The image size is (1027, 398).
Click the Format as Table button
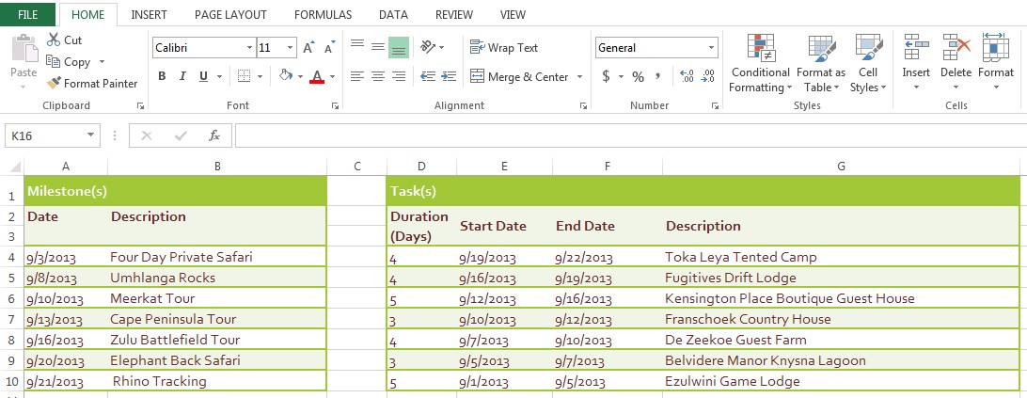[820, 63]
